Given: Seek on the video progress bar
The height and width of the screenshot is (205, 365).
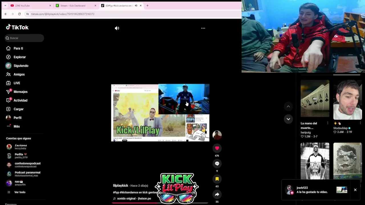Looking at the screenshot, I should tap(160, 203).
